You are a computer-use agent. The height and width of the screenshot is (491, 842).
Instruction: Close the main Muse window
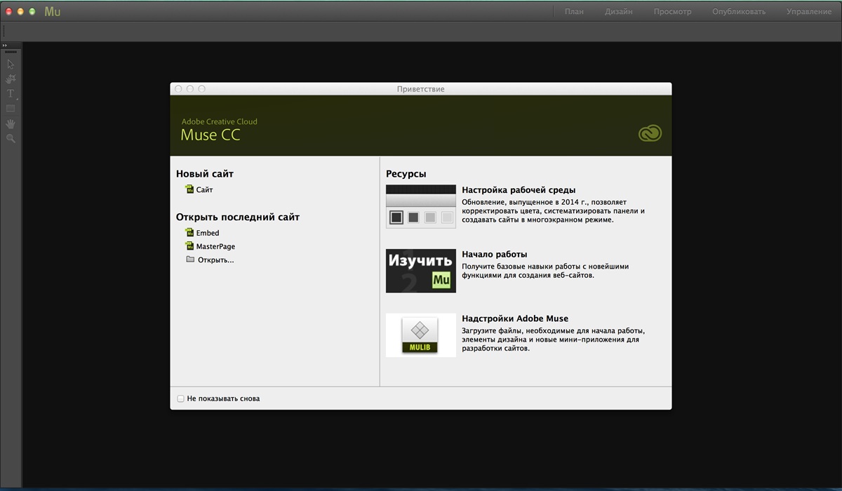pyautogui.click(x=8, y=12)
